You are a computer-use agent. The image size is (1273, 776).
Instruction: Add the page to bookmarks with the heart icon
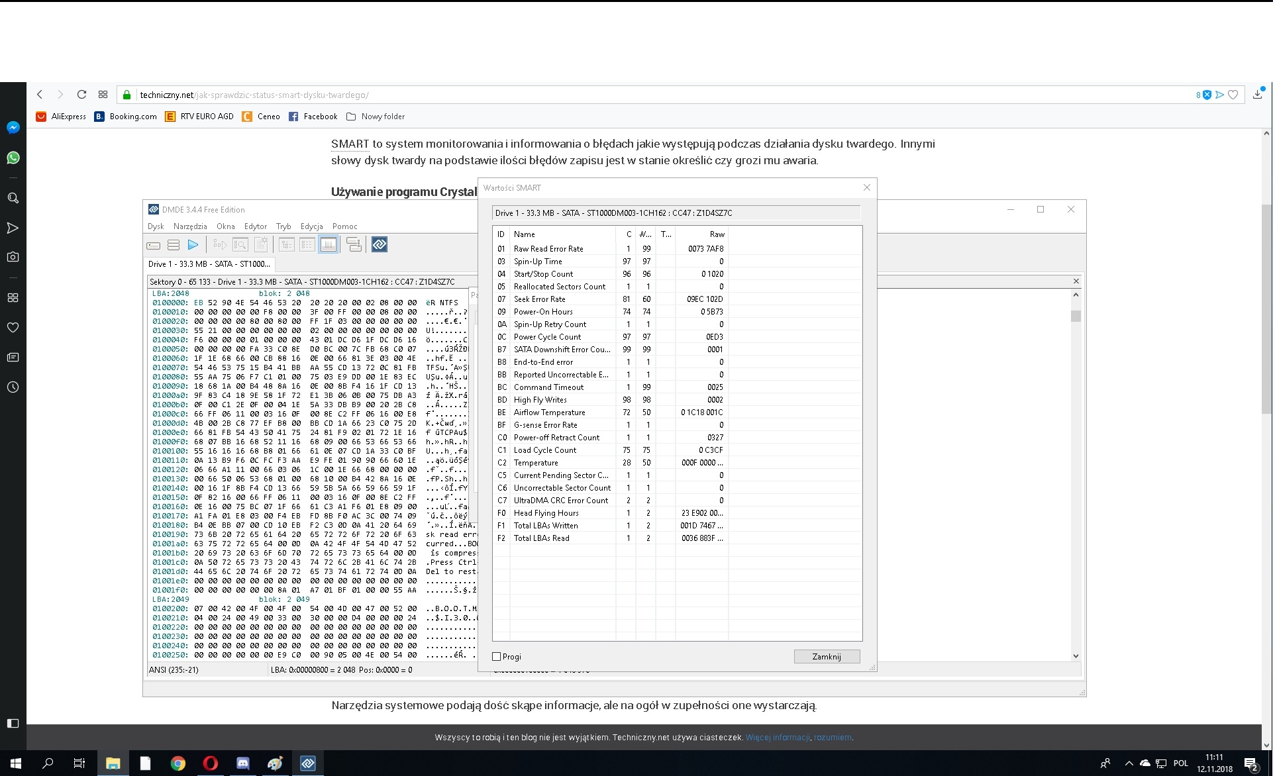pyautogui.click(x=1233, y=95)
